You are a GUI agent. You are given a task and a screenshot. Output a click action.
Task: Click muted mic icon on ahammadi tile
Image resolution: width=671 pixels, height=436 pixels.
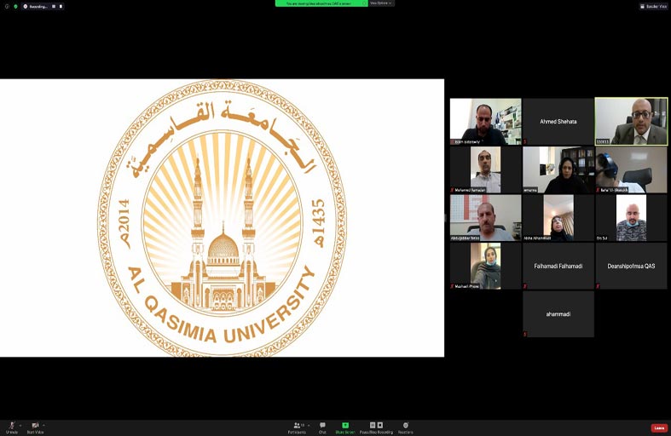point(525,334)
